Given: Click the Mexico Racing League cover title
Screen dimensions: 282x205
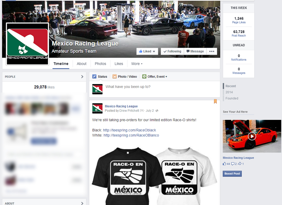Looking at the screenshot, I should click(85, 43).
